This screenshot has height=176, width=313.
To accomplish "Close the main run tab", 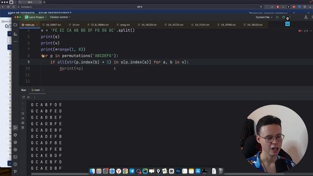I will 43,90.
